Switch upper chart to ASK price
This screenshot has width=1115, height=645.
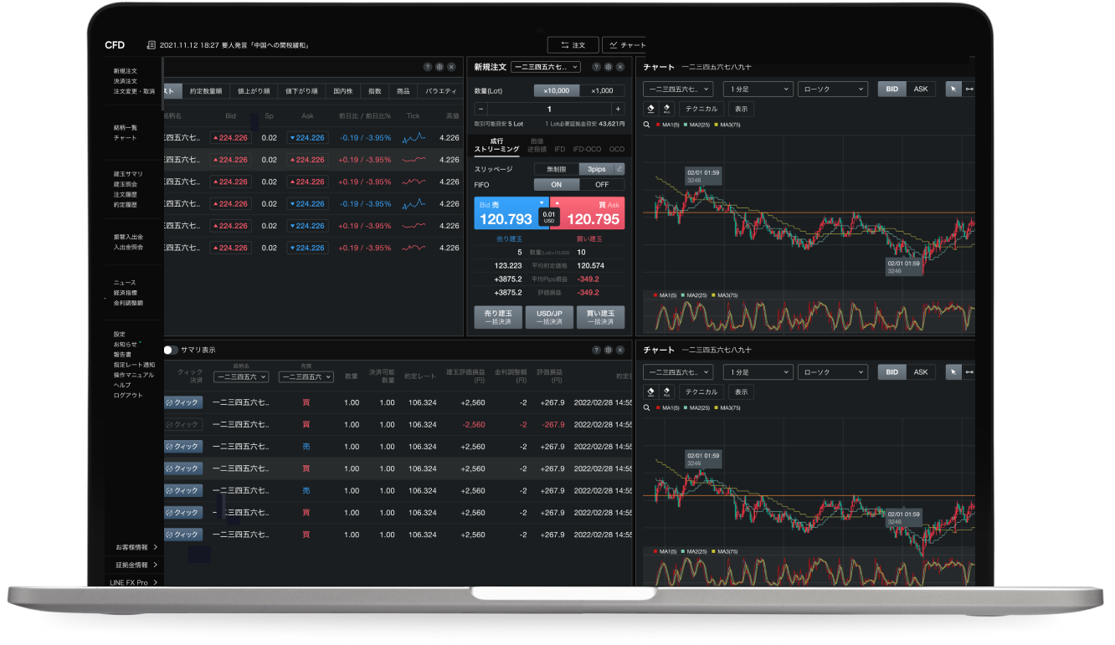pos(920,89)
